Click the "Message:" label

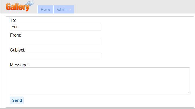tap(19, 65)
